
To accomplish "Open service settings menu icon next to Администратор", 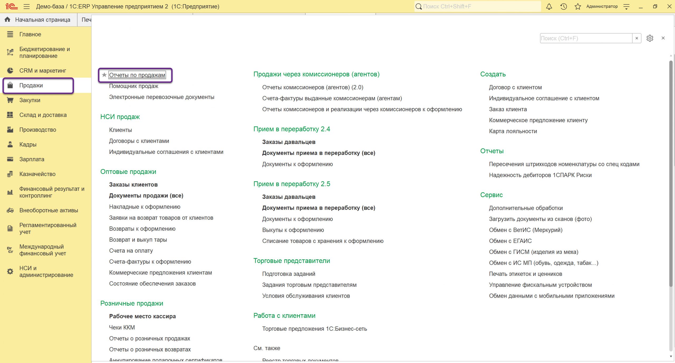I will click(x=626, y=7).
